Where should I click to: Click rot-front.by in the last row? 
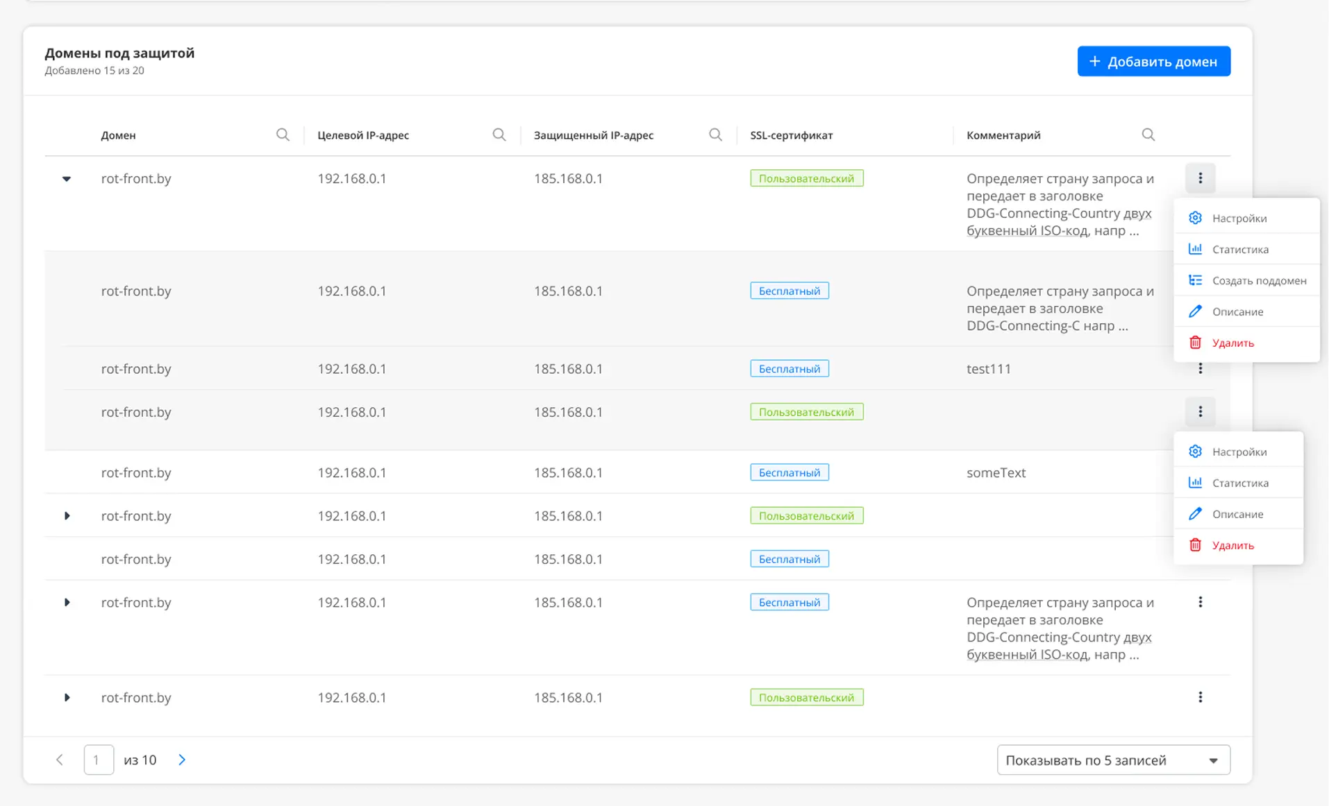(135, 698)
